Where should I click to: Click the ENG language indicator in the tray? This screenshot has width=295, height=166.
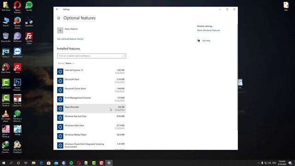pos(274,163)
